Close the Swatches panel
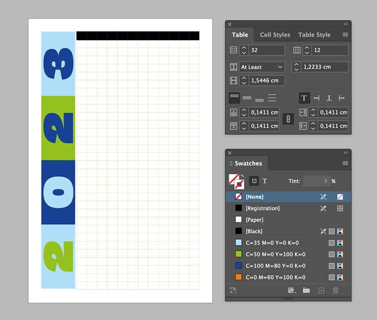Image resolution: width=377 pixels, height=320 pixels. tap(230, 153)
